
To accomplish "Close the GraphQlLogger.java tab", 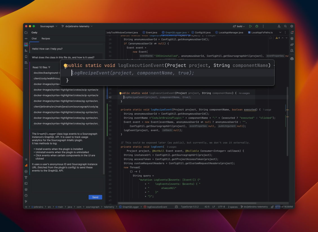I will coord(188,32).
